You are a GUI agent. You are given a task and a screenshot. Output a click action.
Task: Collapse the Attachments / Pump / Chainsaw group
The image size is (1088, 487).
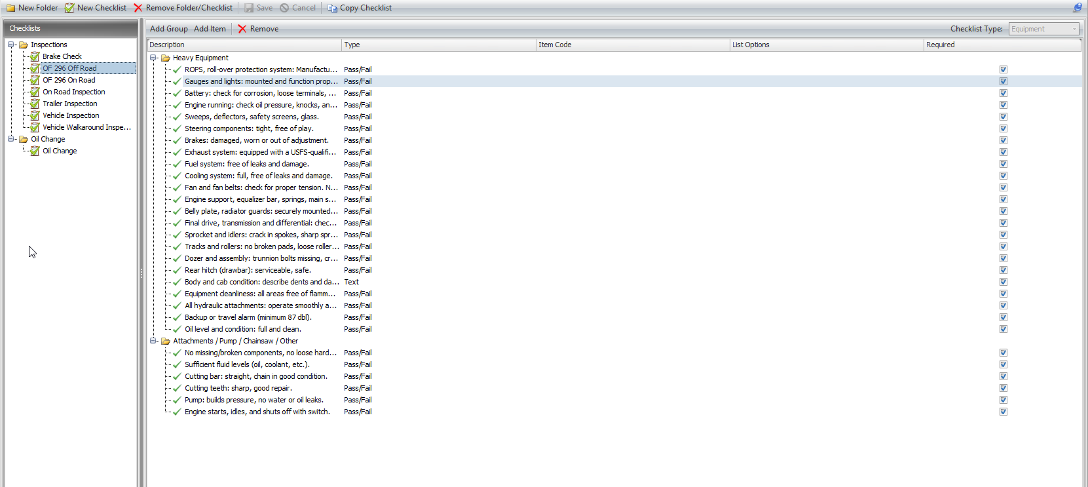pos(153,341)
